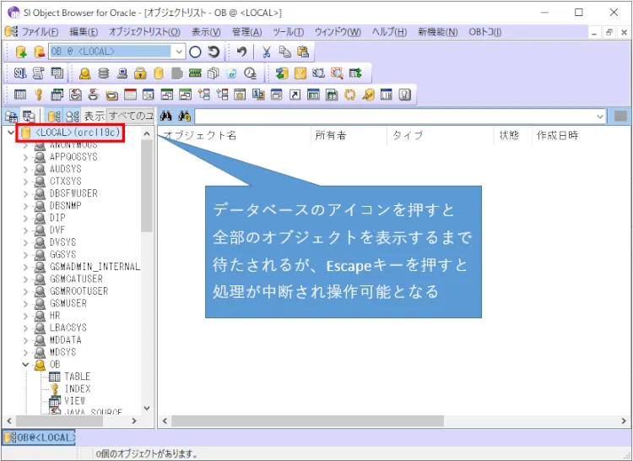Viewport: 633px width, 461px height.
Task: Expand the APPQOSSYS user node
Action: 25,157
